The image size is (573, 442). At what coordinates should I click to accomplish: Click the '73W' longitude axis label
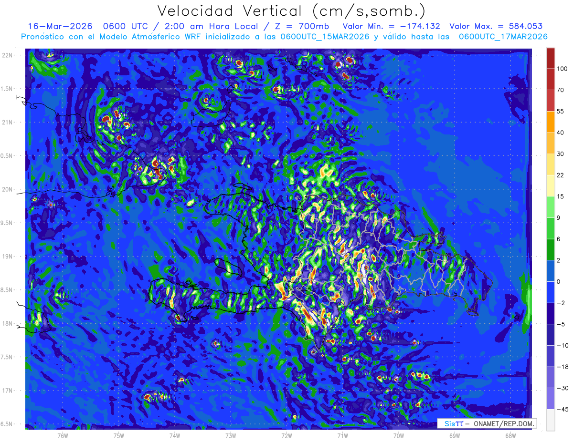(230, 436)
